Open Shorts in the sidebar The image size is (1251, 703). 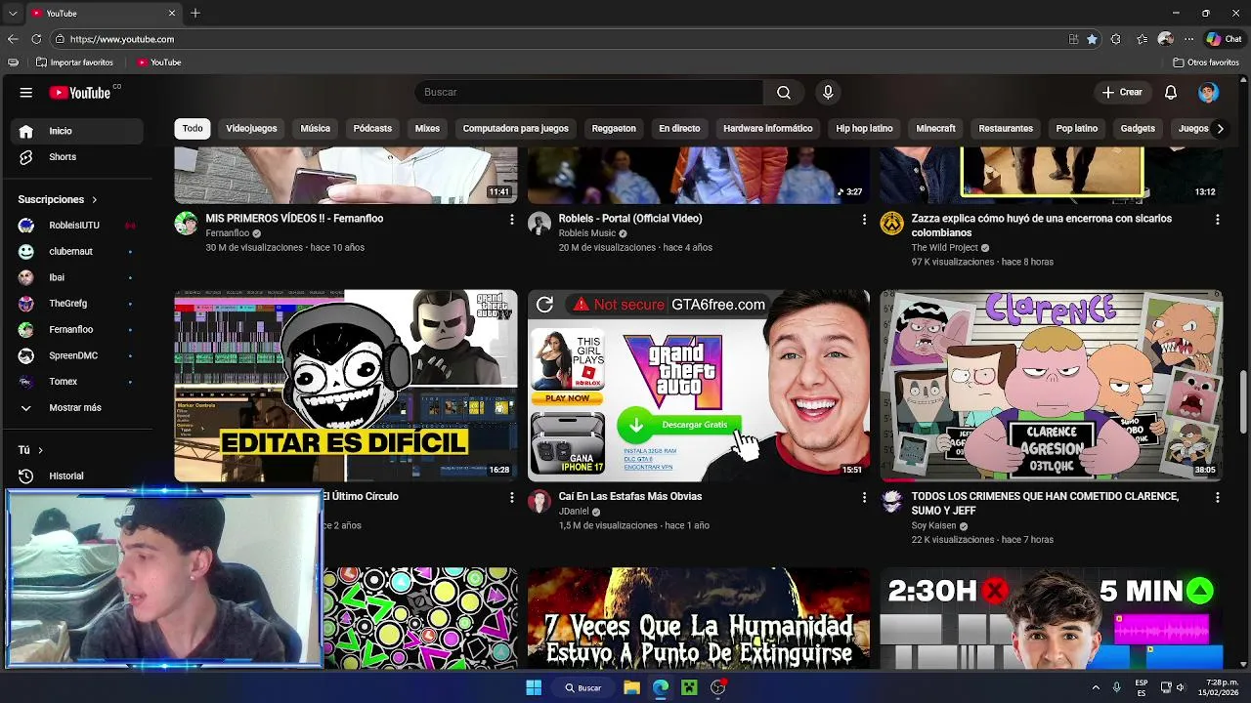click(76, 157)
